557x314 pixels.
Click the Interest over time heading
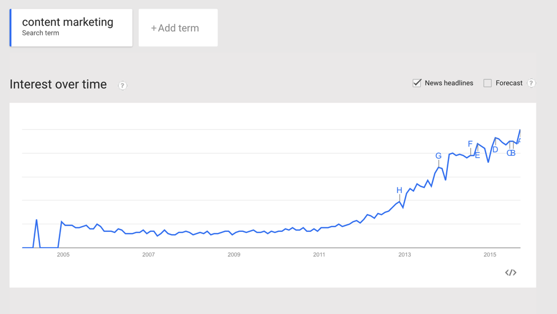point(58,84)
